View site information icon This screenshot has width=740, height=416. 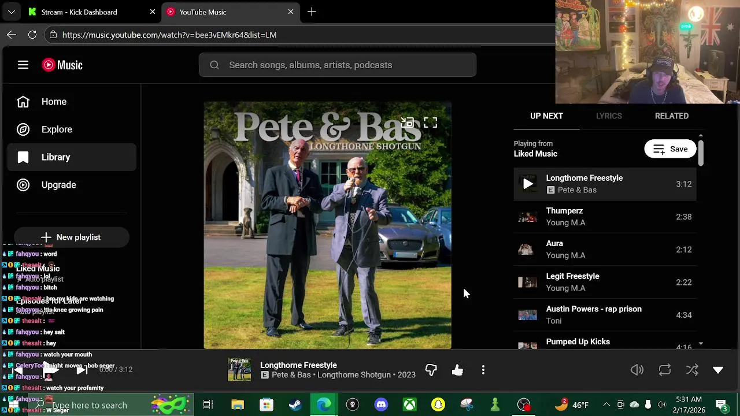pyautogui.click(x=53, y=35)
